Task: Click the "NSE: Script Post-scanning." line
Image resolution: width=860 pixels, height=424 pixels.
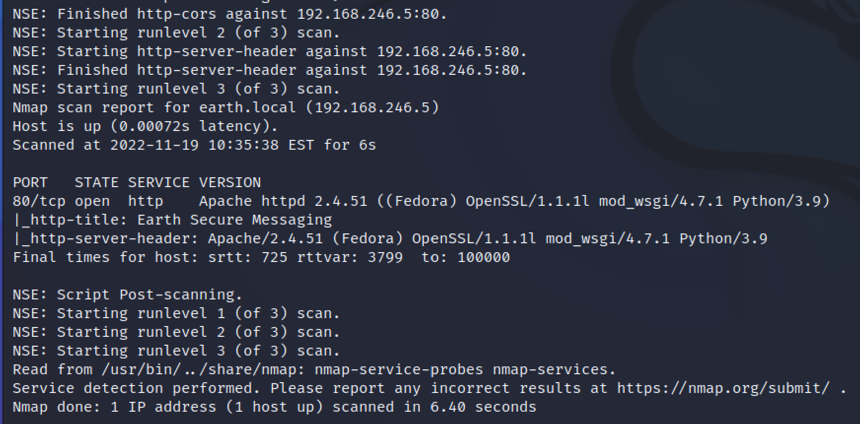Action: click(127, 294)
